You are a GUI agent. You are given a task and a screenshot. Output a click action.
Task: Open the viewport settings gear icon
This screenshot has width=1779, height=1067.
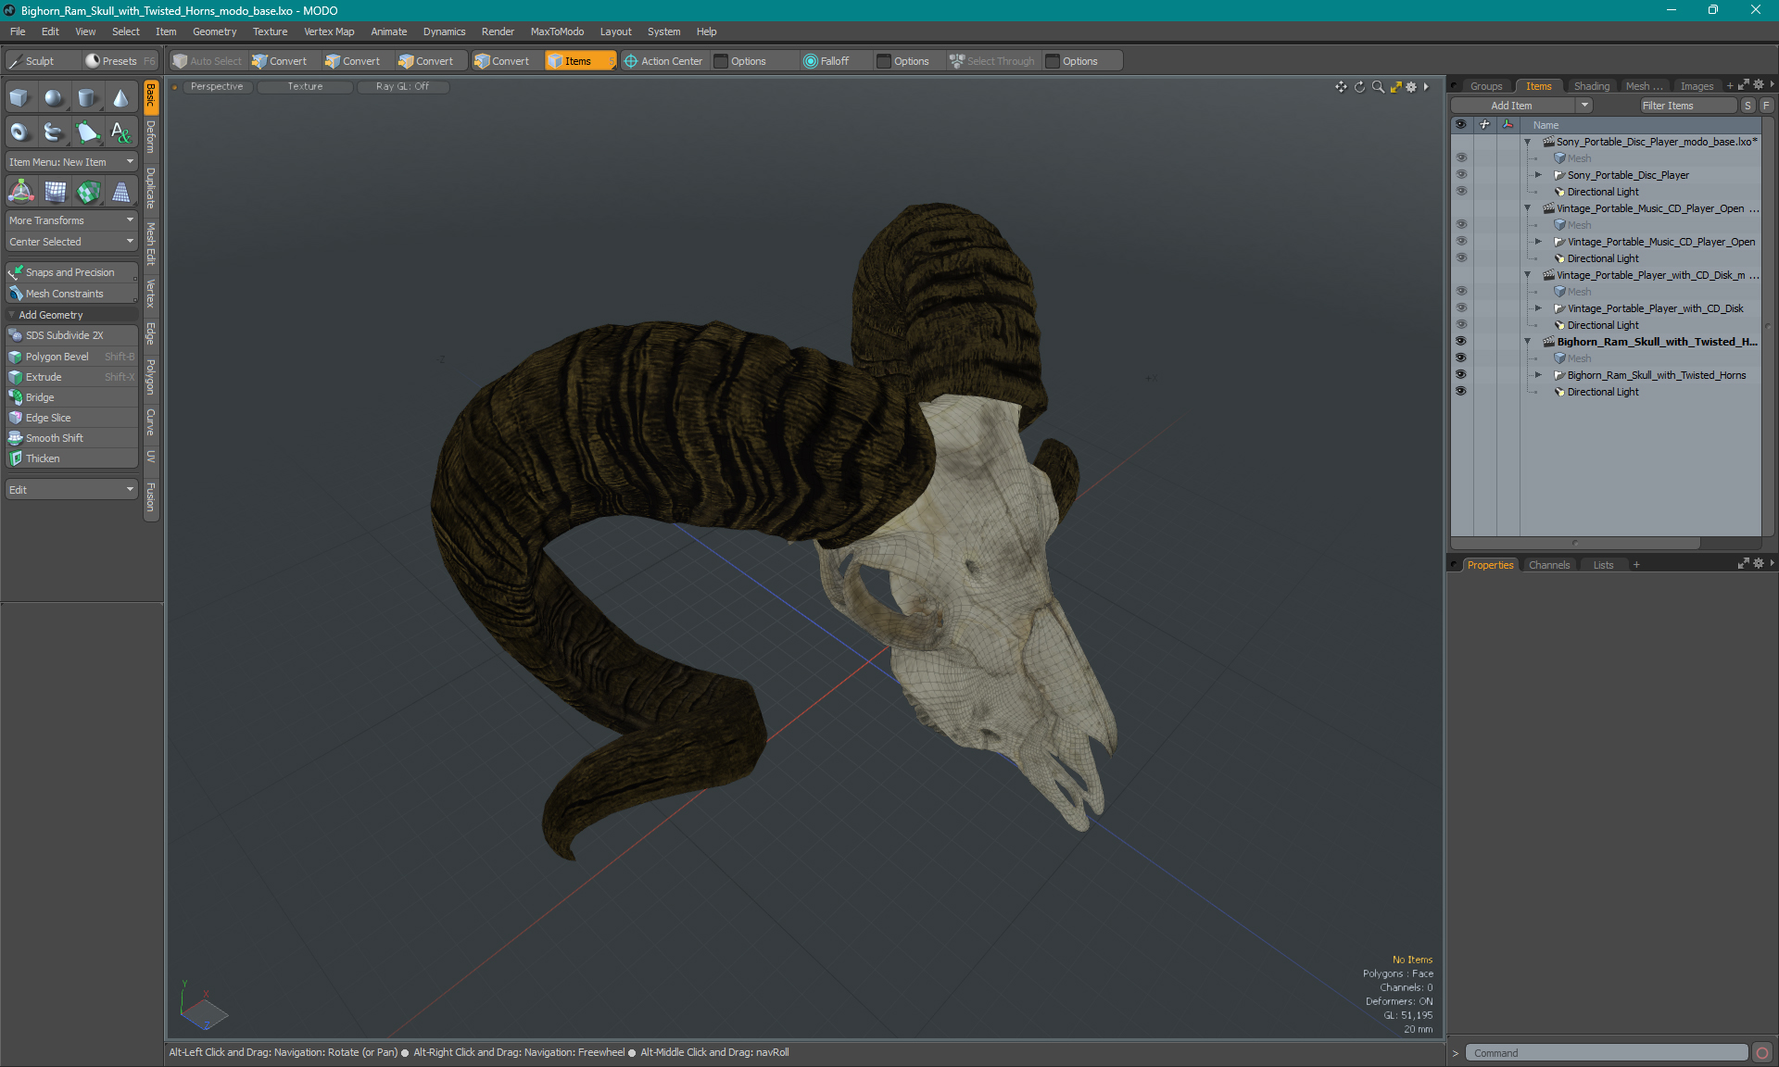(1411, 87)
